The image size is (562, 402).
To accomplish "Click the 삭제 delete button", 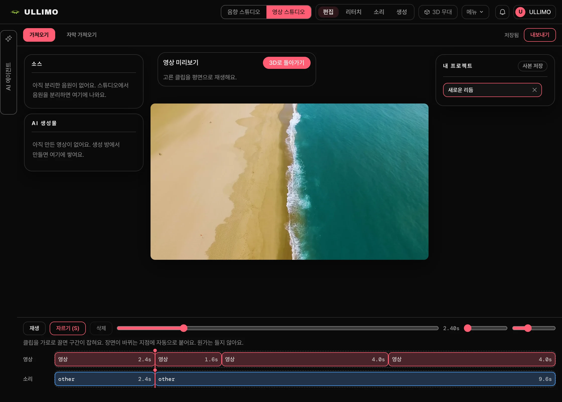I will coord(101,328).
